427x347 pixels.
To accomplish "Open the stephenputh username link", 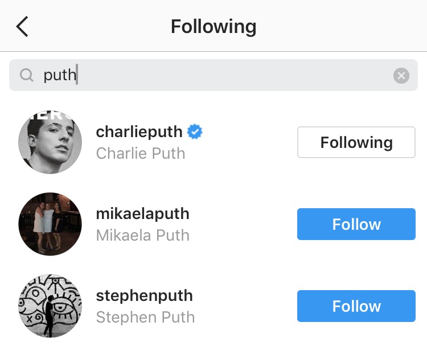I will point(144,296).
